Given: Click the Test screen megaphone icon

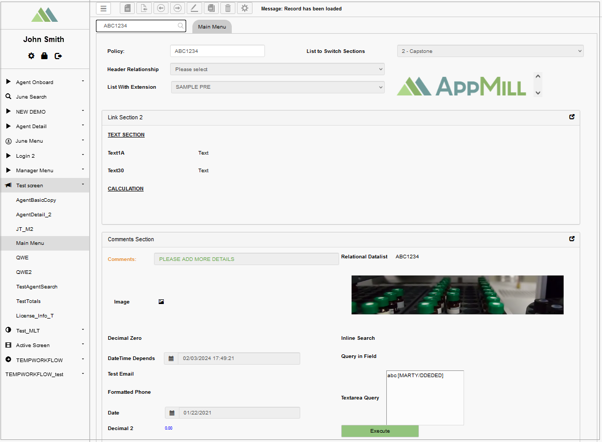Looking at the screenshot, I should [8, 185].
